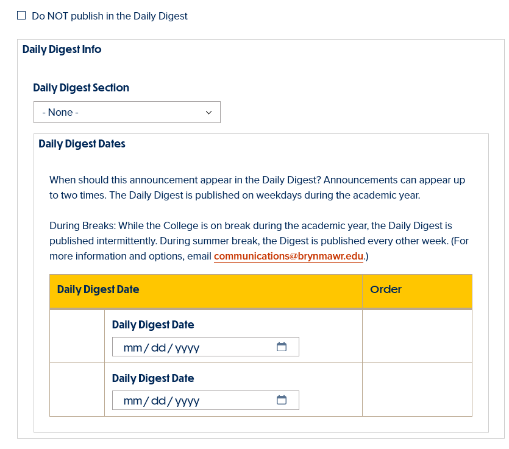Open the calendar picker for the first date
509x449 pixels.
point(281,346)
